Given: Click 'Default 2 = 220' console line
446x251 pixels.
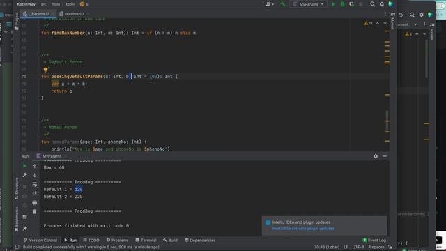Looking at the screenshot, I should [63, 197].
